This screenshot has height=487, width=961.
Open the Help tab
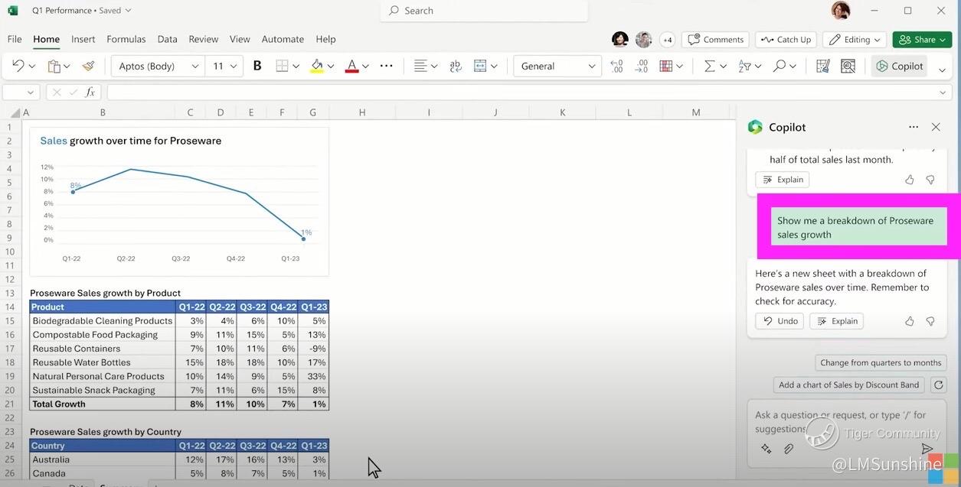click(325, 39)
